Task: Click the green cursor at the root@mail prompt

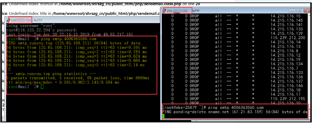Action: point(42,87)
